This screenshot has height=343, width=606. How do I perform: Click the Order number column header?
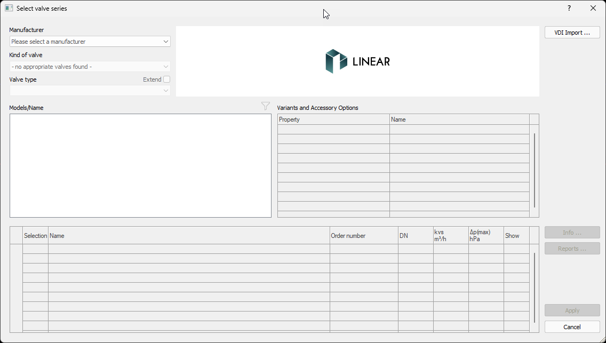[x=364, y=236]
